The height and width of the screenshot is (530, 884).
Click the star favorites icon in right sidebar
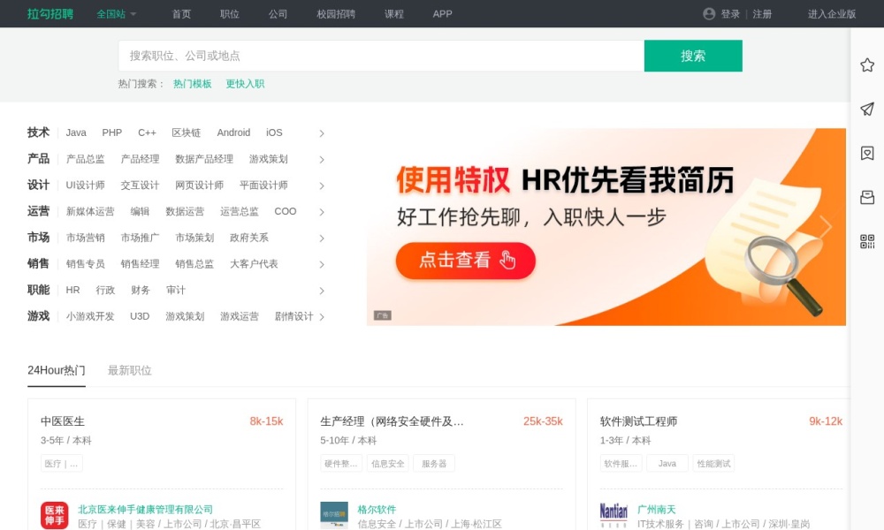[867, 65]
